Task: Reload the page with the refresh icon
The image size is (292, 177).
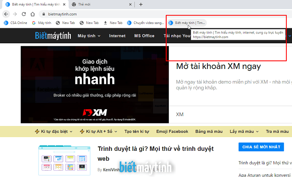Action: tap(24, 14)
